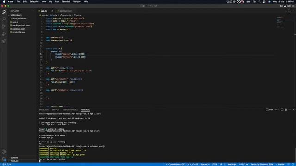Close the terminal panel with X
Viewport: 296px width, 166px height.
pyautogui.click(x=293, y=110)
